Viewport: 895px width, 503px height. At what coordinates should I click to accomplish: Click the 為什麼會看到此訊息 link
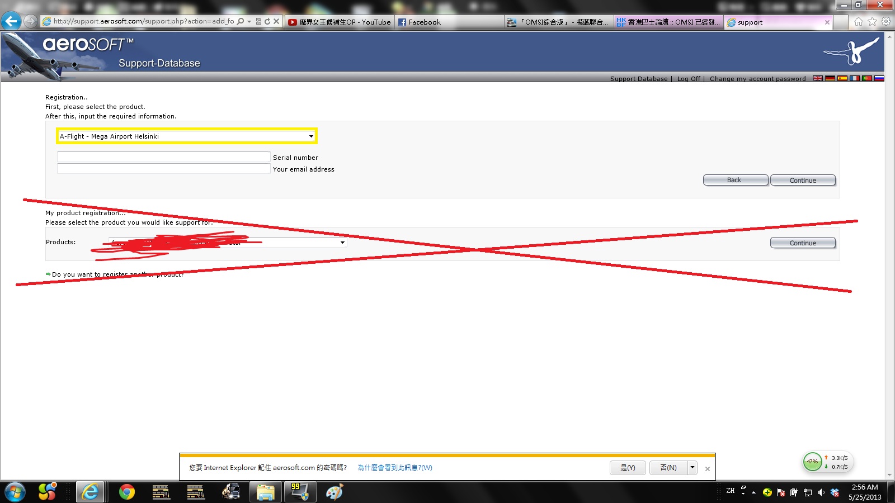pyautogui.click(x=395, y=468)
